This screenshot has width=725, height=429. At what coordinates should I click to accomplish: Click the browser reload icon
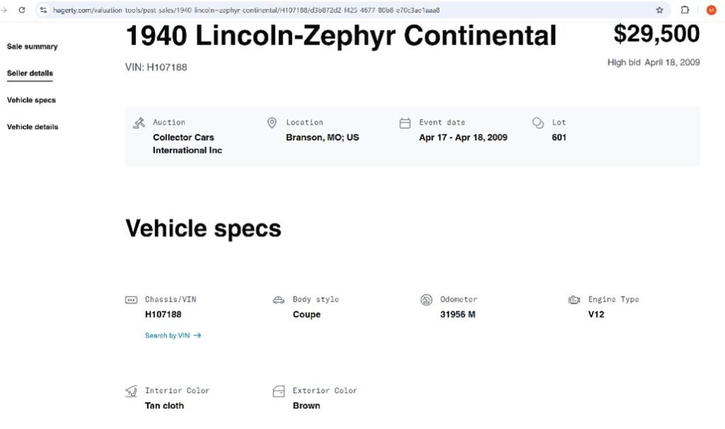[x=22, y=10]
